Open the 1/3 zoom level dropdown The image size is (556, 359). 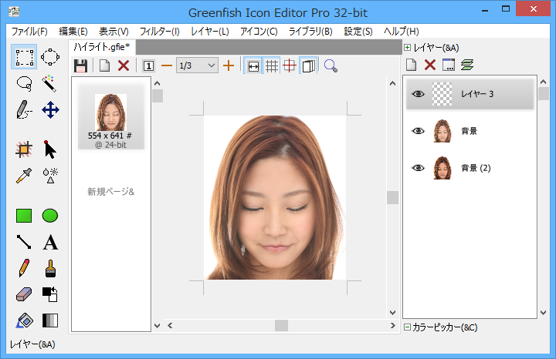(x=212, y=65)
